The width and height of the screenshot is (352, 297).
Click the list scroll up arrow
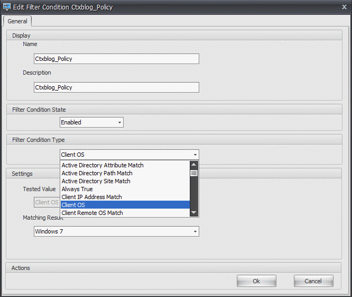194,165
